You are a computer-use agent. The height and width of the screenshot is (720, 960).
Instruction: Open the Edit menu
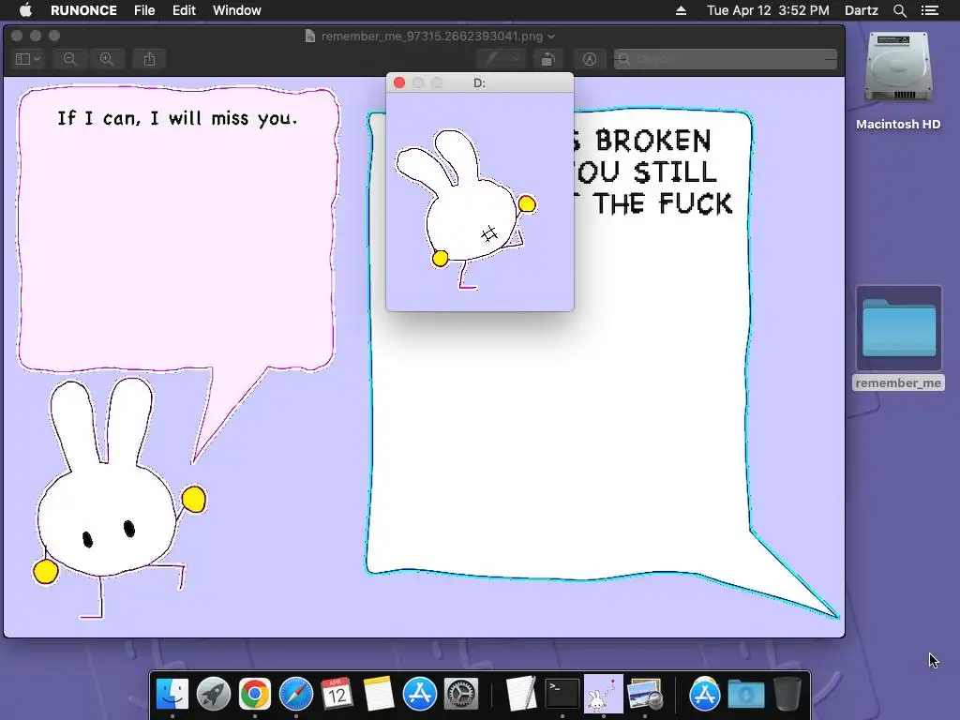tap(184, 10)
